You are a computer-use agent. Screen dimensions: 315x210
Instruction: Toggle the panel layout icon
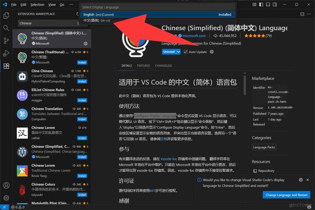pyautogui.click(x=268, y=5)
